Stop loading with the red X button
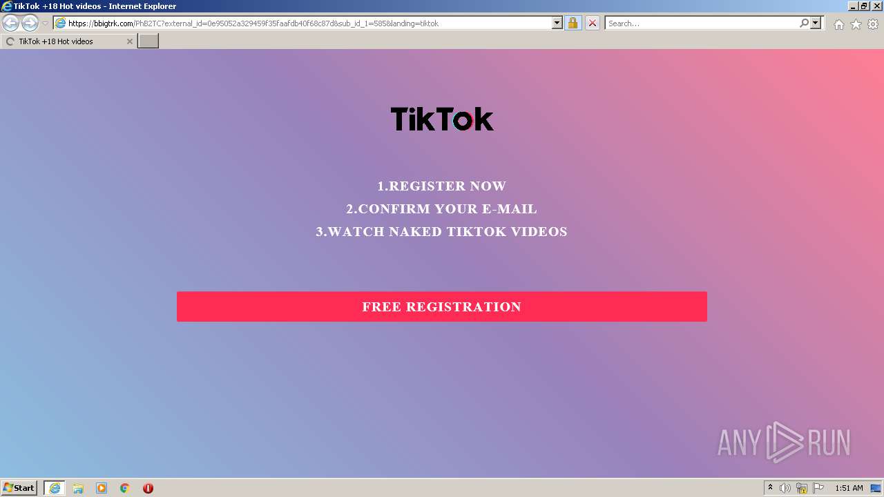This screenshot has width=884, height=497. point(592,23)
